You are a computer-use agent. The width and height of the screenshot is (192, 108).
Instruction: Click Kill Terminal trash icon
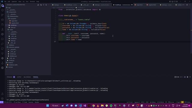coord(187,77)
